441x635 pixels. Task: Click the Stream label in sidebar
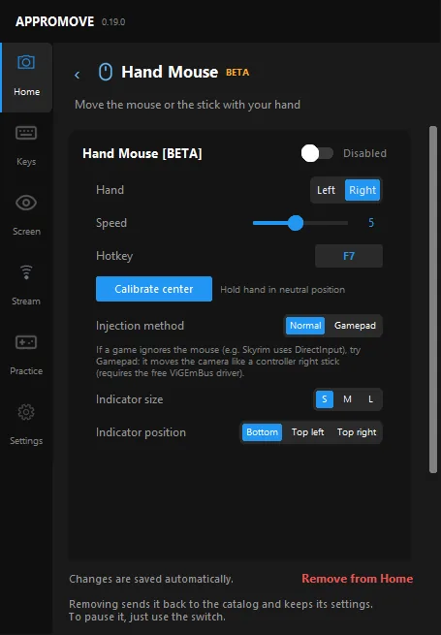pyautogui.click(x=26, y=302)
